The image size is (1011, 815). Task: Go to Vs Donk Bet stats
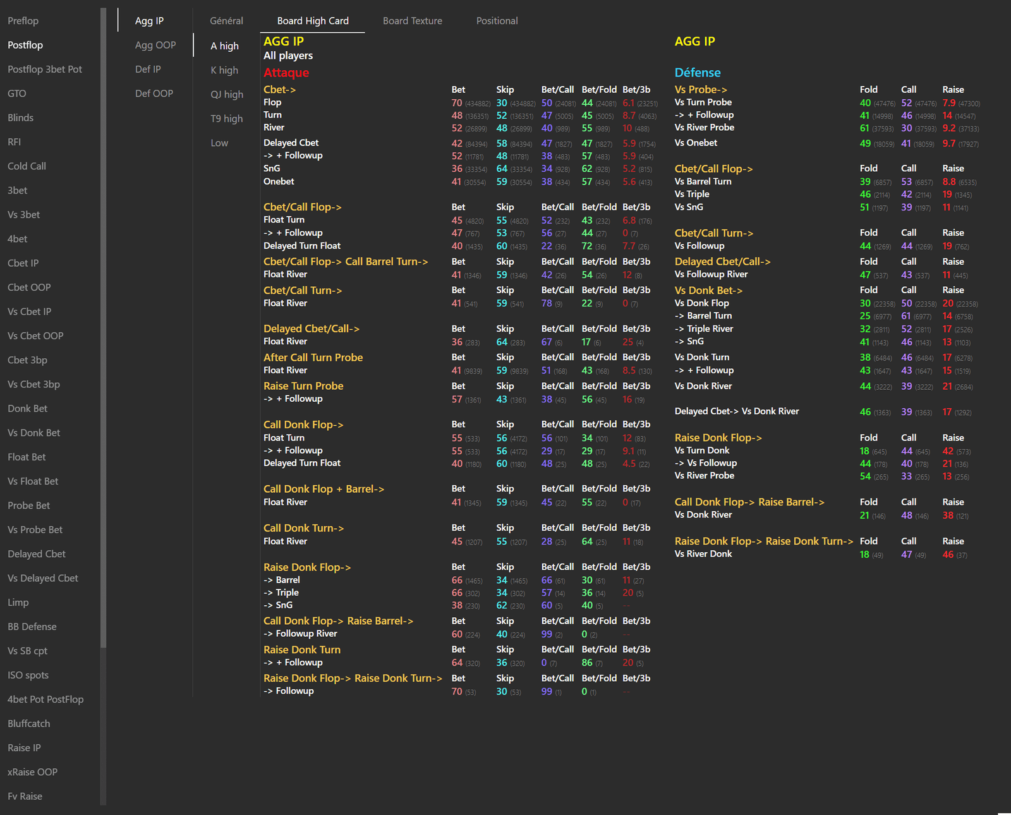pyautogui.click(x=34, y=433)
